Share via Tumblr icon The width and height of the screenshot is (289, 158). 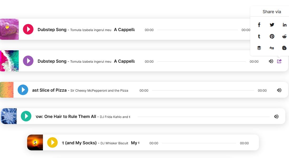[259, 36]
